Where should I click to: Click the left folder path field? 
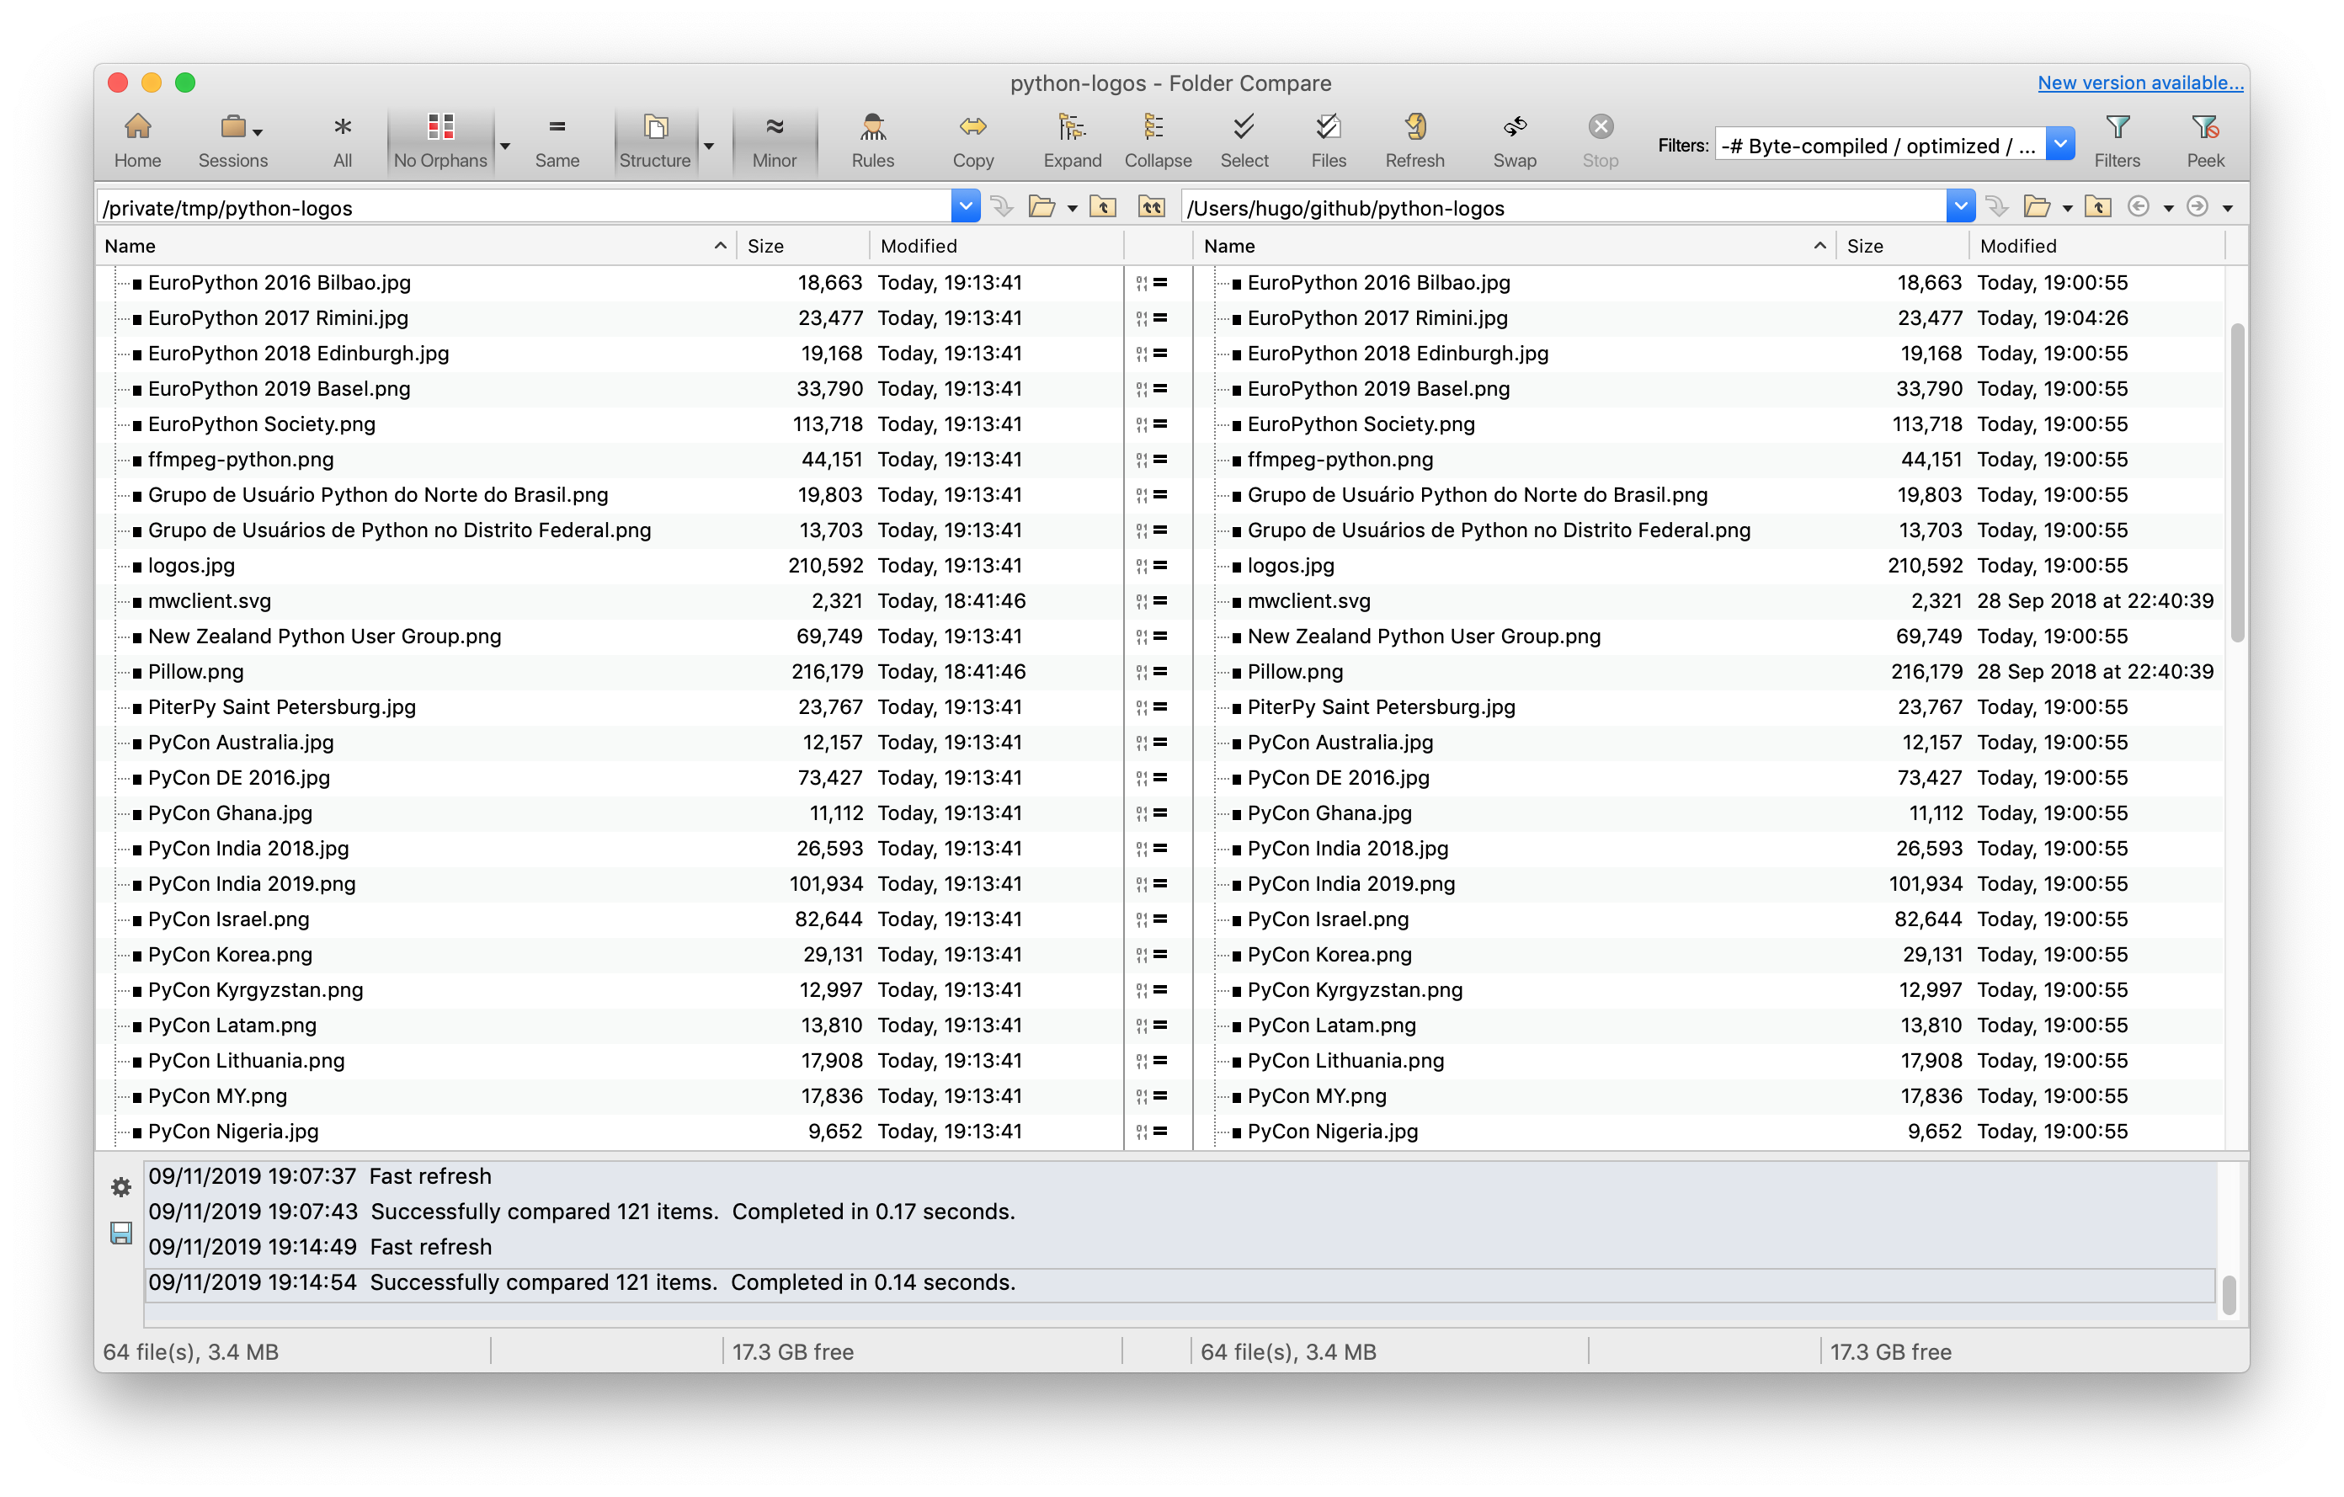[525, 206]
